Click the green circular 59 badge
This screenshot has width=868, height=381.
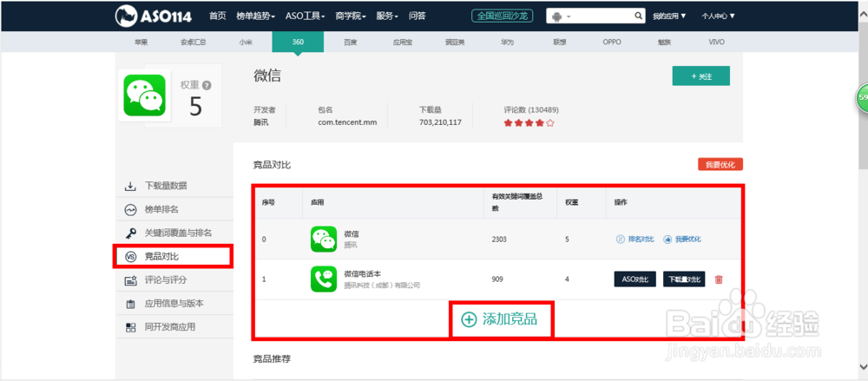862,98
